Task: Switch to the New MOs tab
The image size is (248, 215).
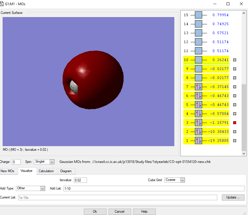Action: (8, 171)
